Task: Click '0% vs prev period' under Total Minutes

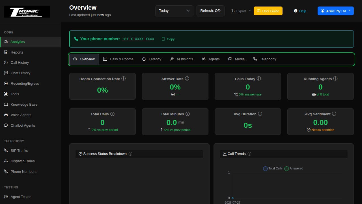Action: pos(177,130)
